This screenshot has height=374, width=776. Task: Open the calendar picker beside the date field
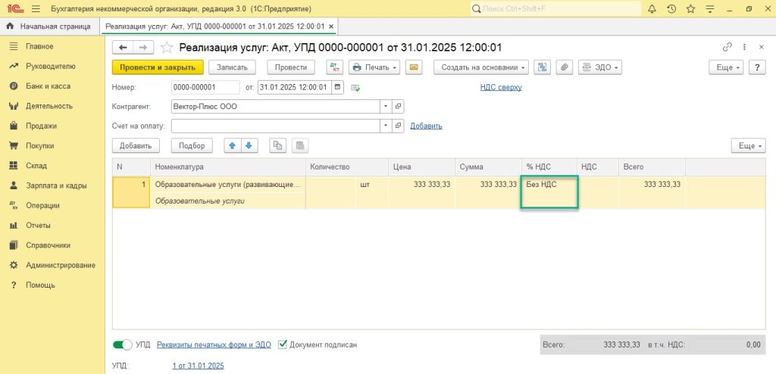(337, 87)
